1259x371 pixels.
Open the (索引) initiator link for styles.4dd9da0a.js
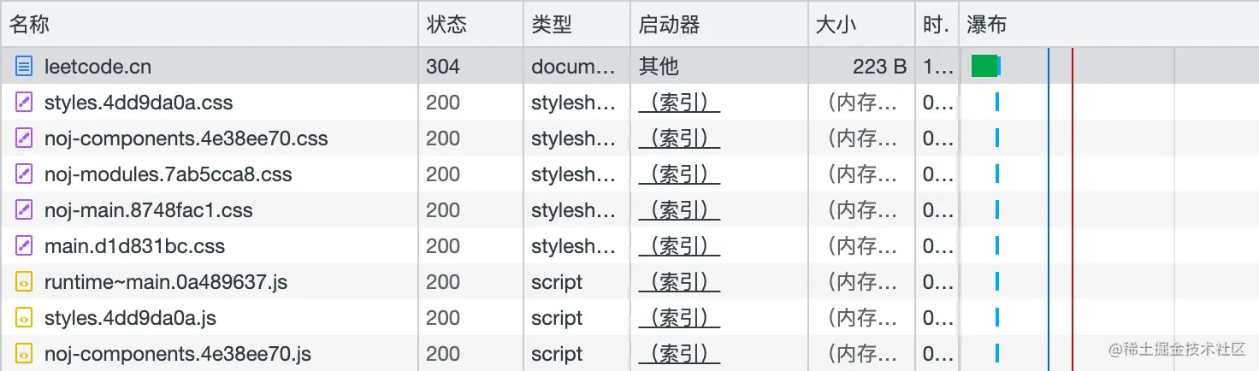point(679,318)
